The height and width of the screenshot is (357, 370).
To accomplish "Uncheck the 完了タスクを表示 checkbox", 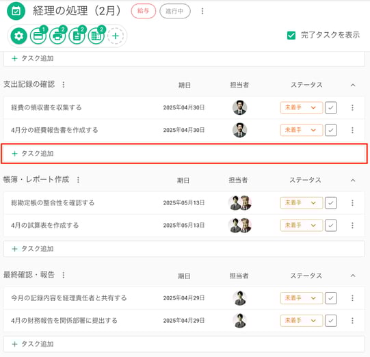I will tap(291, 36).
